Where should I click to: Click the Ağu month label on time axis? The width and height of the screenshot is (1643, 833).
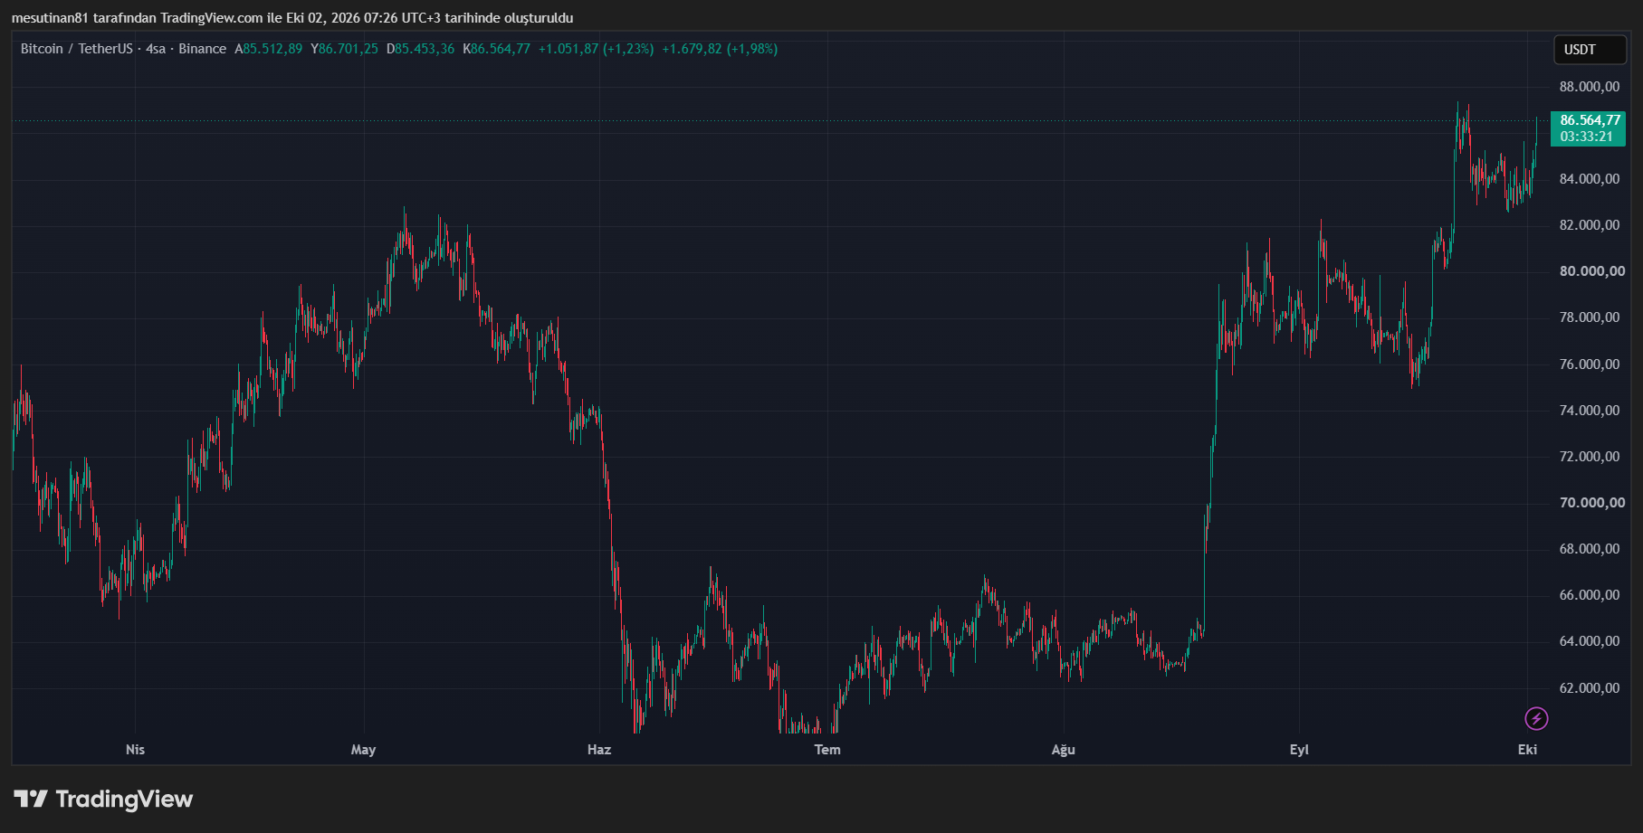(x=1064, y=750)
